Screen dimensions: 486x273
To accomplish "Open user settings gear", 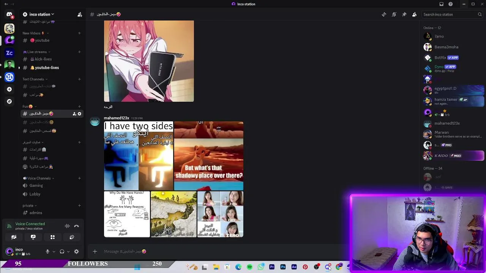I will (x=76, y=251).
